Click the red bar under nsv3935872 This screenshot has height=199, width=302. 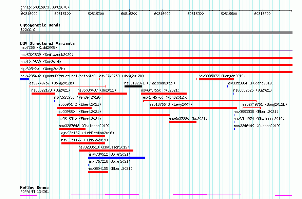coord(216,79)
